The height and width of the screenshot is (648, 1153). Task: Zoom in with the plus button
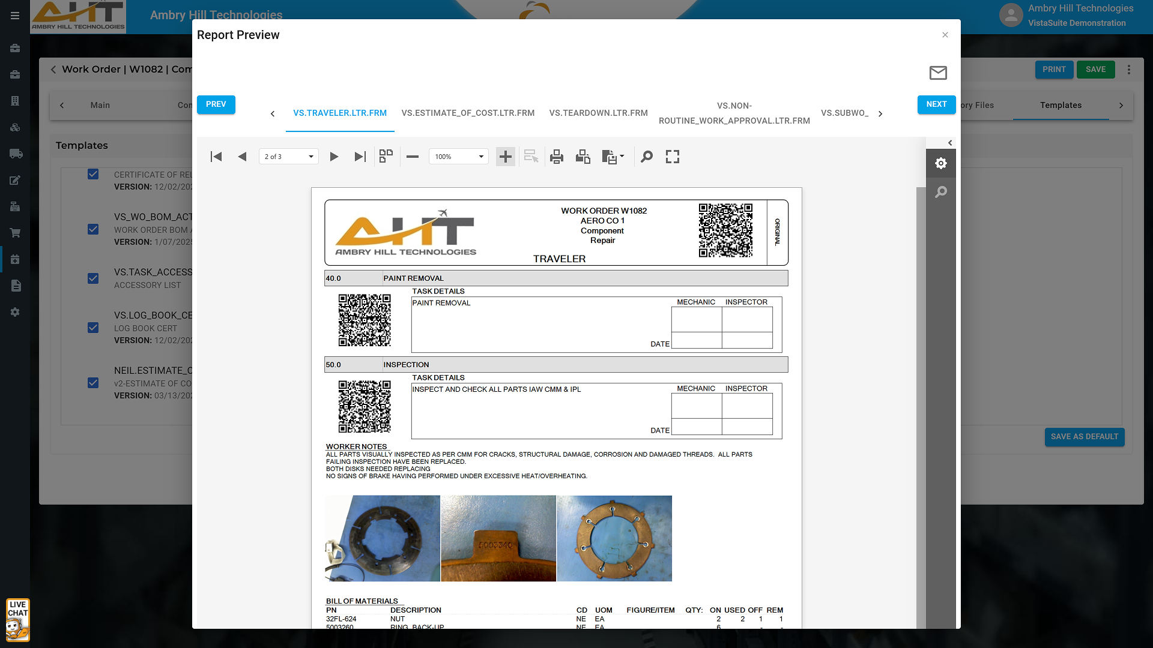click(x=506, y=157)
